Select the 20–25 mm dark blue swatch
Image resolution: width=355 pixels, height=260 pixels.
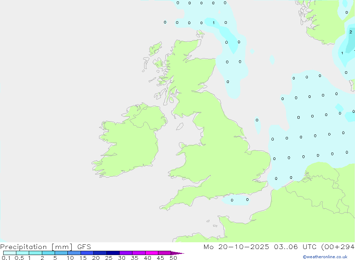100,253
